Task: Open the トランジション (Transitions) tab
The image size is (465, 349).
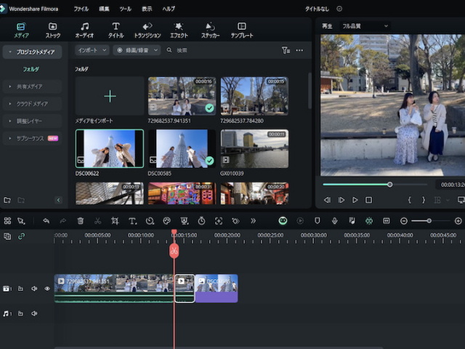Action: (147, 30)
